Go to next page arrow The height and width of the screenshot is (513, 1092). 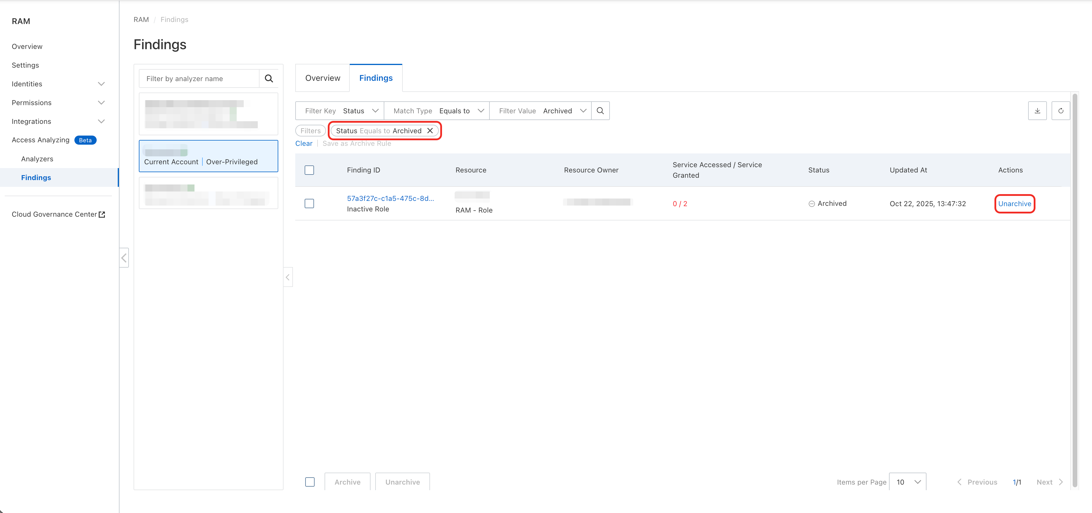[x=1061, y=482]
